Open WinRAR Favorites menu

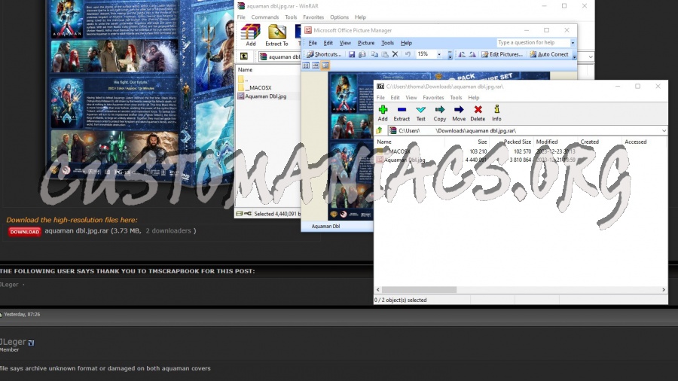[x=313, y=17]
